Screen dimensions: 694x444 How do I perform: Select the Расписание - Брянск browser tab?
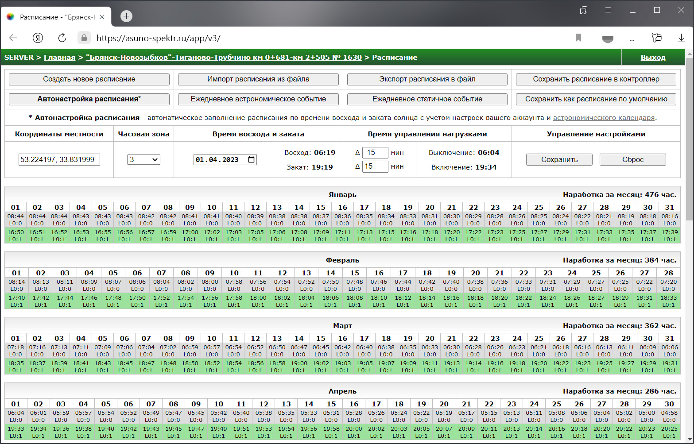pyautogui.click(x=56, y=17)
